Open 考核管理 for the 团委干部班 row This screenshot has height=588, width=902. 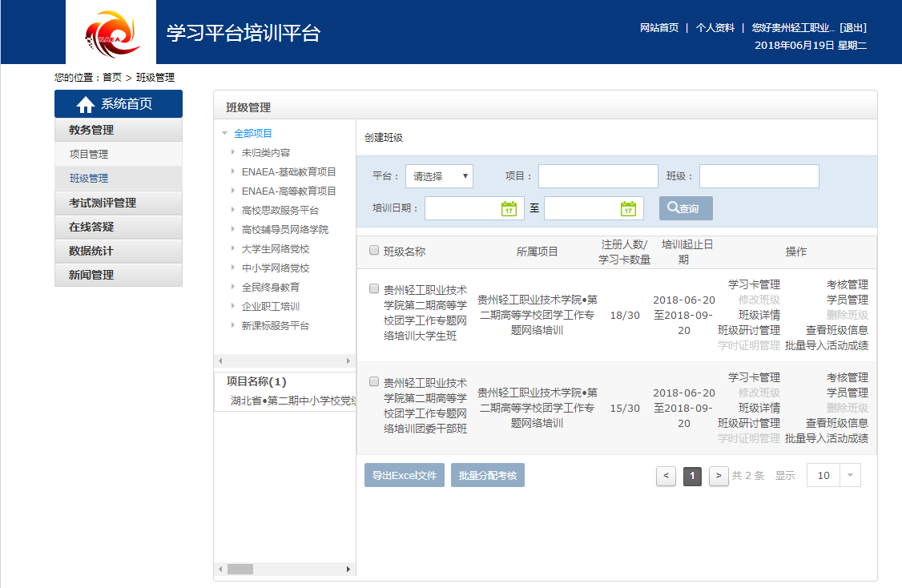coord(848,377)
